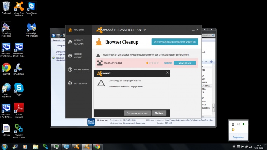Screen dimensions: 267x150
Task: Click the Action Center flag tray icon
Action: pos(243,147)
